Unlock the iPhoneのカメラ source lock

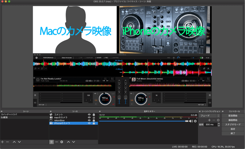tap(94, 123)
